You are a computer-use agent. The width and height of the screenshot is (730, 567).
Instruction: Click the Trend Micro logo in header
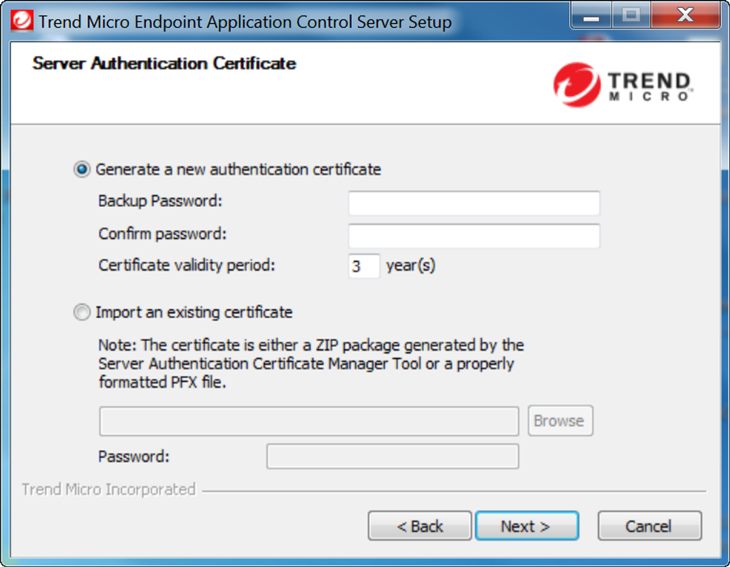[x=622, y=85]
